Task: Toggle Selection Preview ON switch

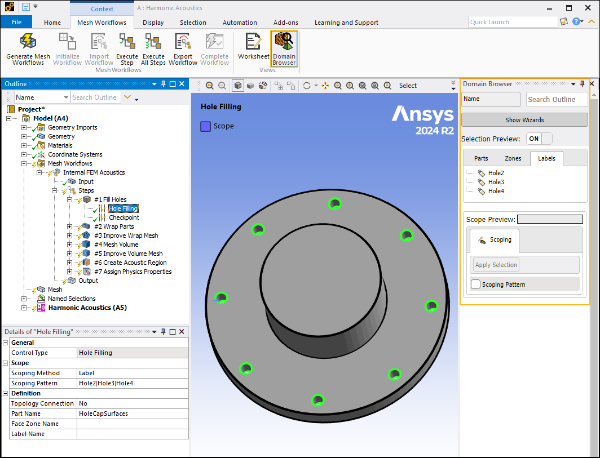Action: tap(539, 139)
